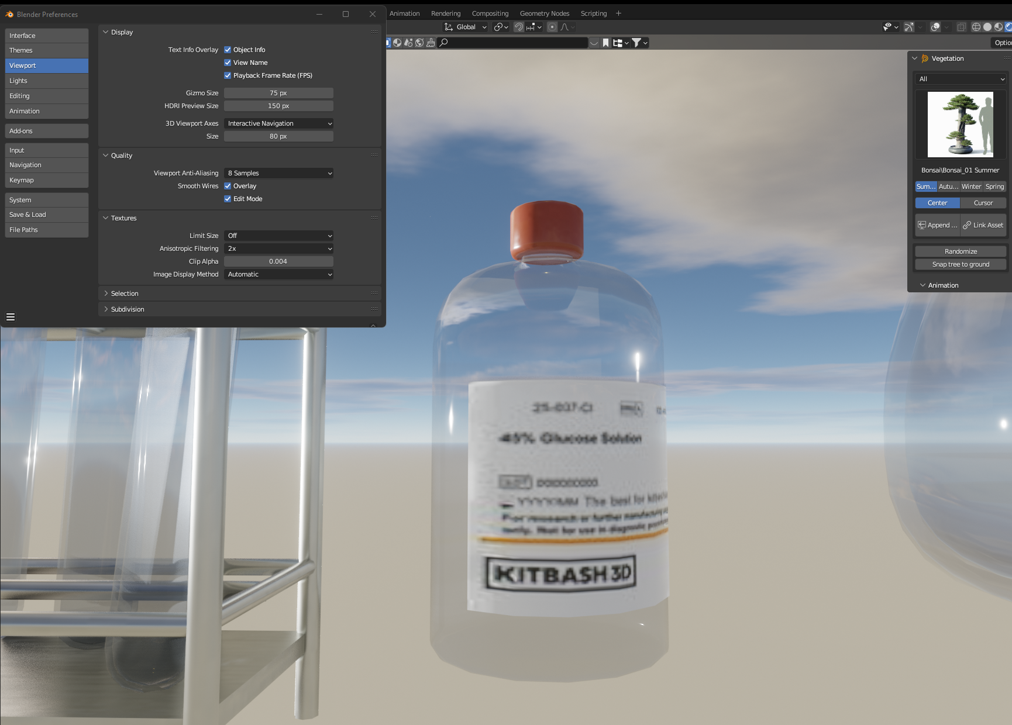The width and height of the screenshot is (1012, 725).
Task: Click the Randomize button
Action: [x=961, y=251]
